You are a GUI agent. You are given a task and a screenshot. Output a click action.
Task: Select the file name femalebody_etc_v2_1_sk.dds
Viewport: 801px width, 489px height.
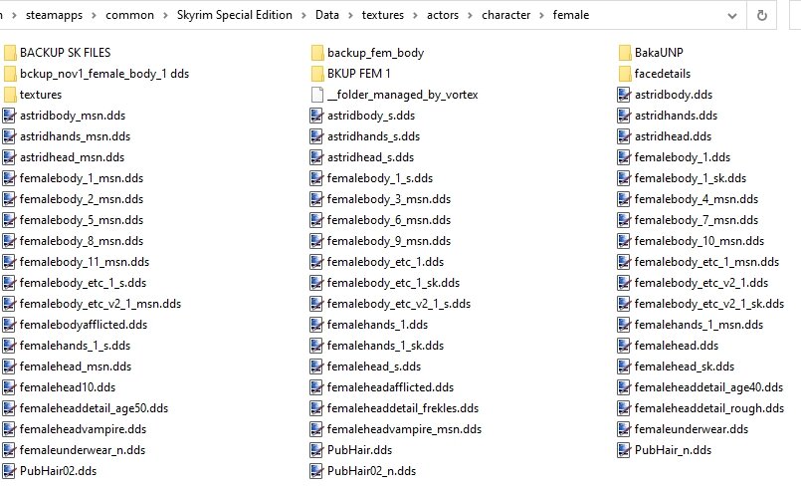tap(709, 304)
